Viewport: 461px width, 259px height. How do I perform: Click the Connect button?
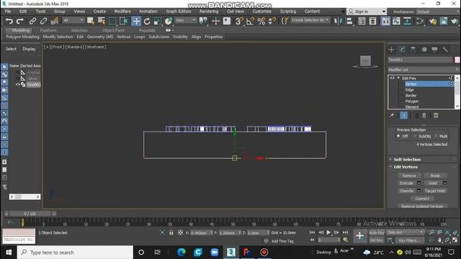(x=422, y=199)
